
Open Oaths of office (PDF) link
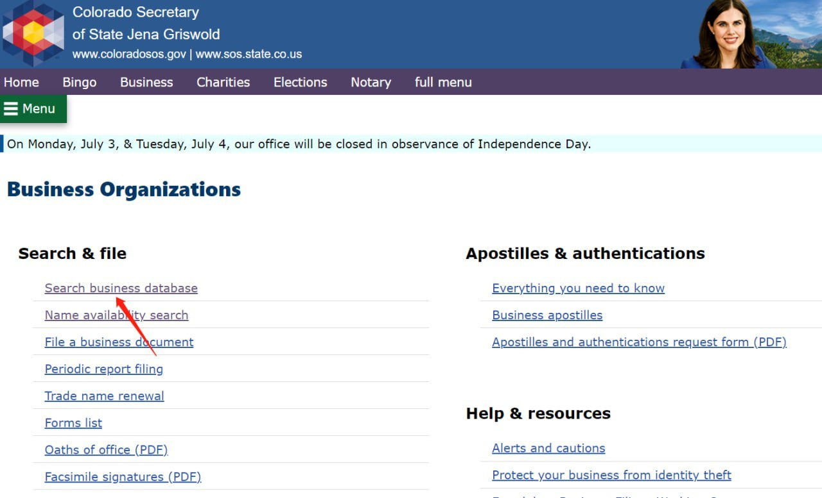pyautogui.click(x=106, y=449)
